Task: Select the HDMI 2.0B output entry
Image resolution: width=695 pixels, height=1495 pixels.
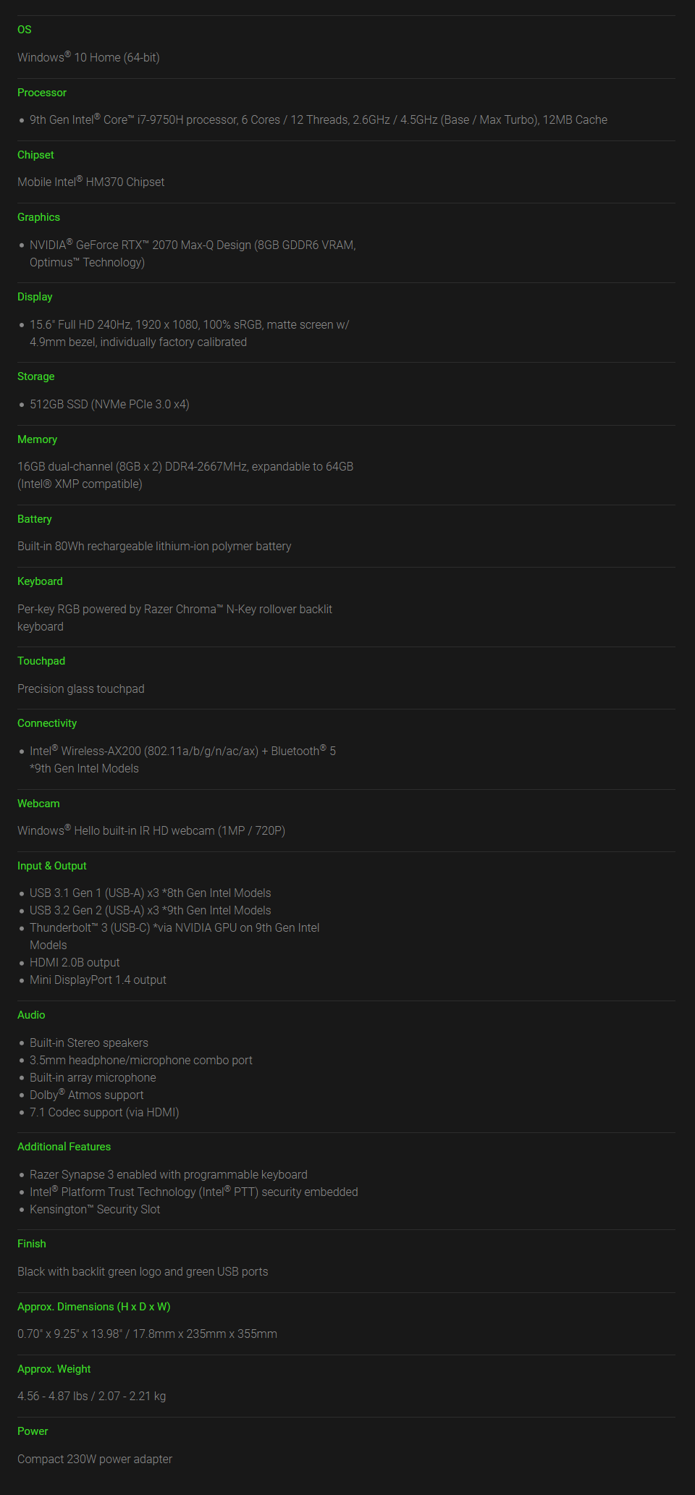Action: click(75, 962)
